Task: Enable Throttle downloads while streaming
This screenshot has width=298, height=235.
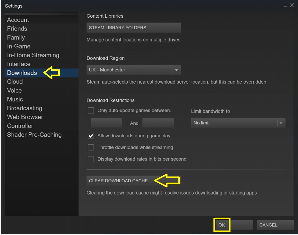Action: point(91,148)
